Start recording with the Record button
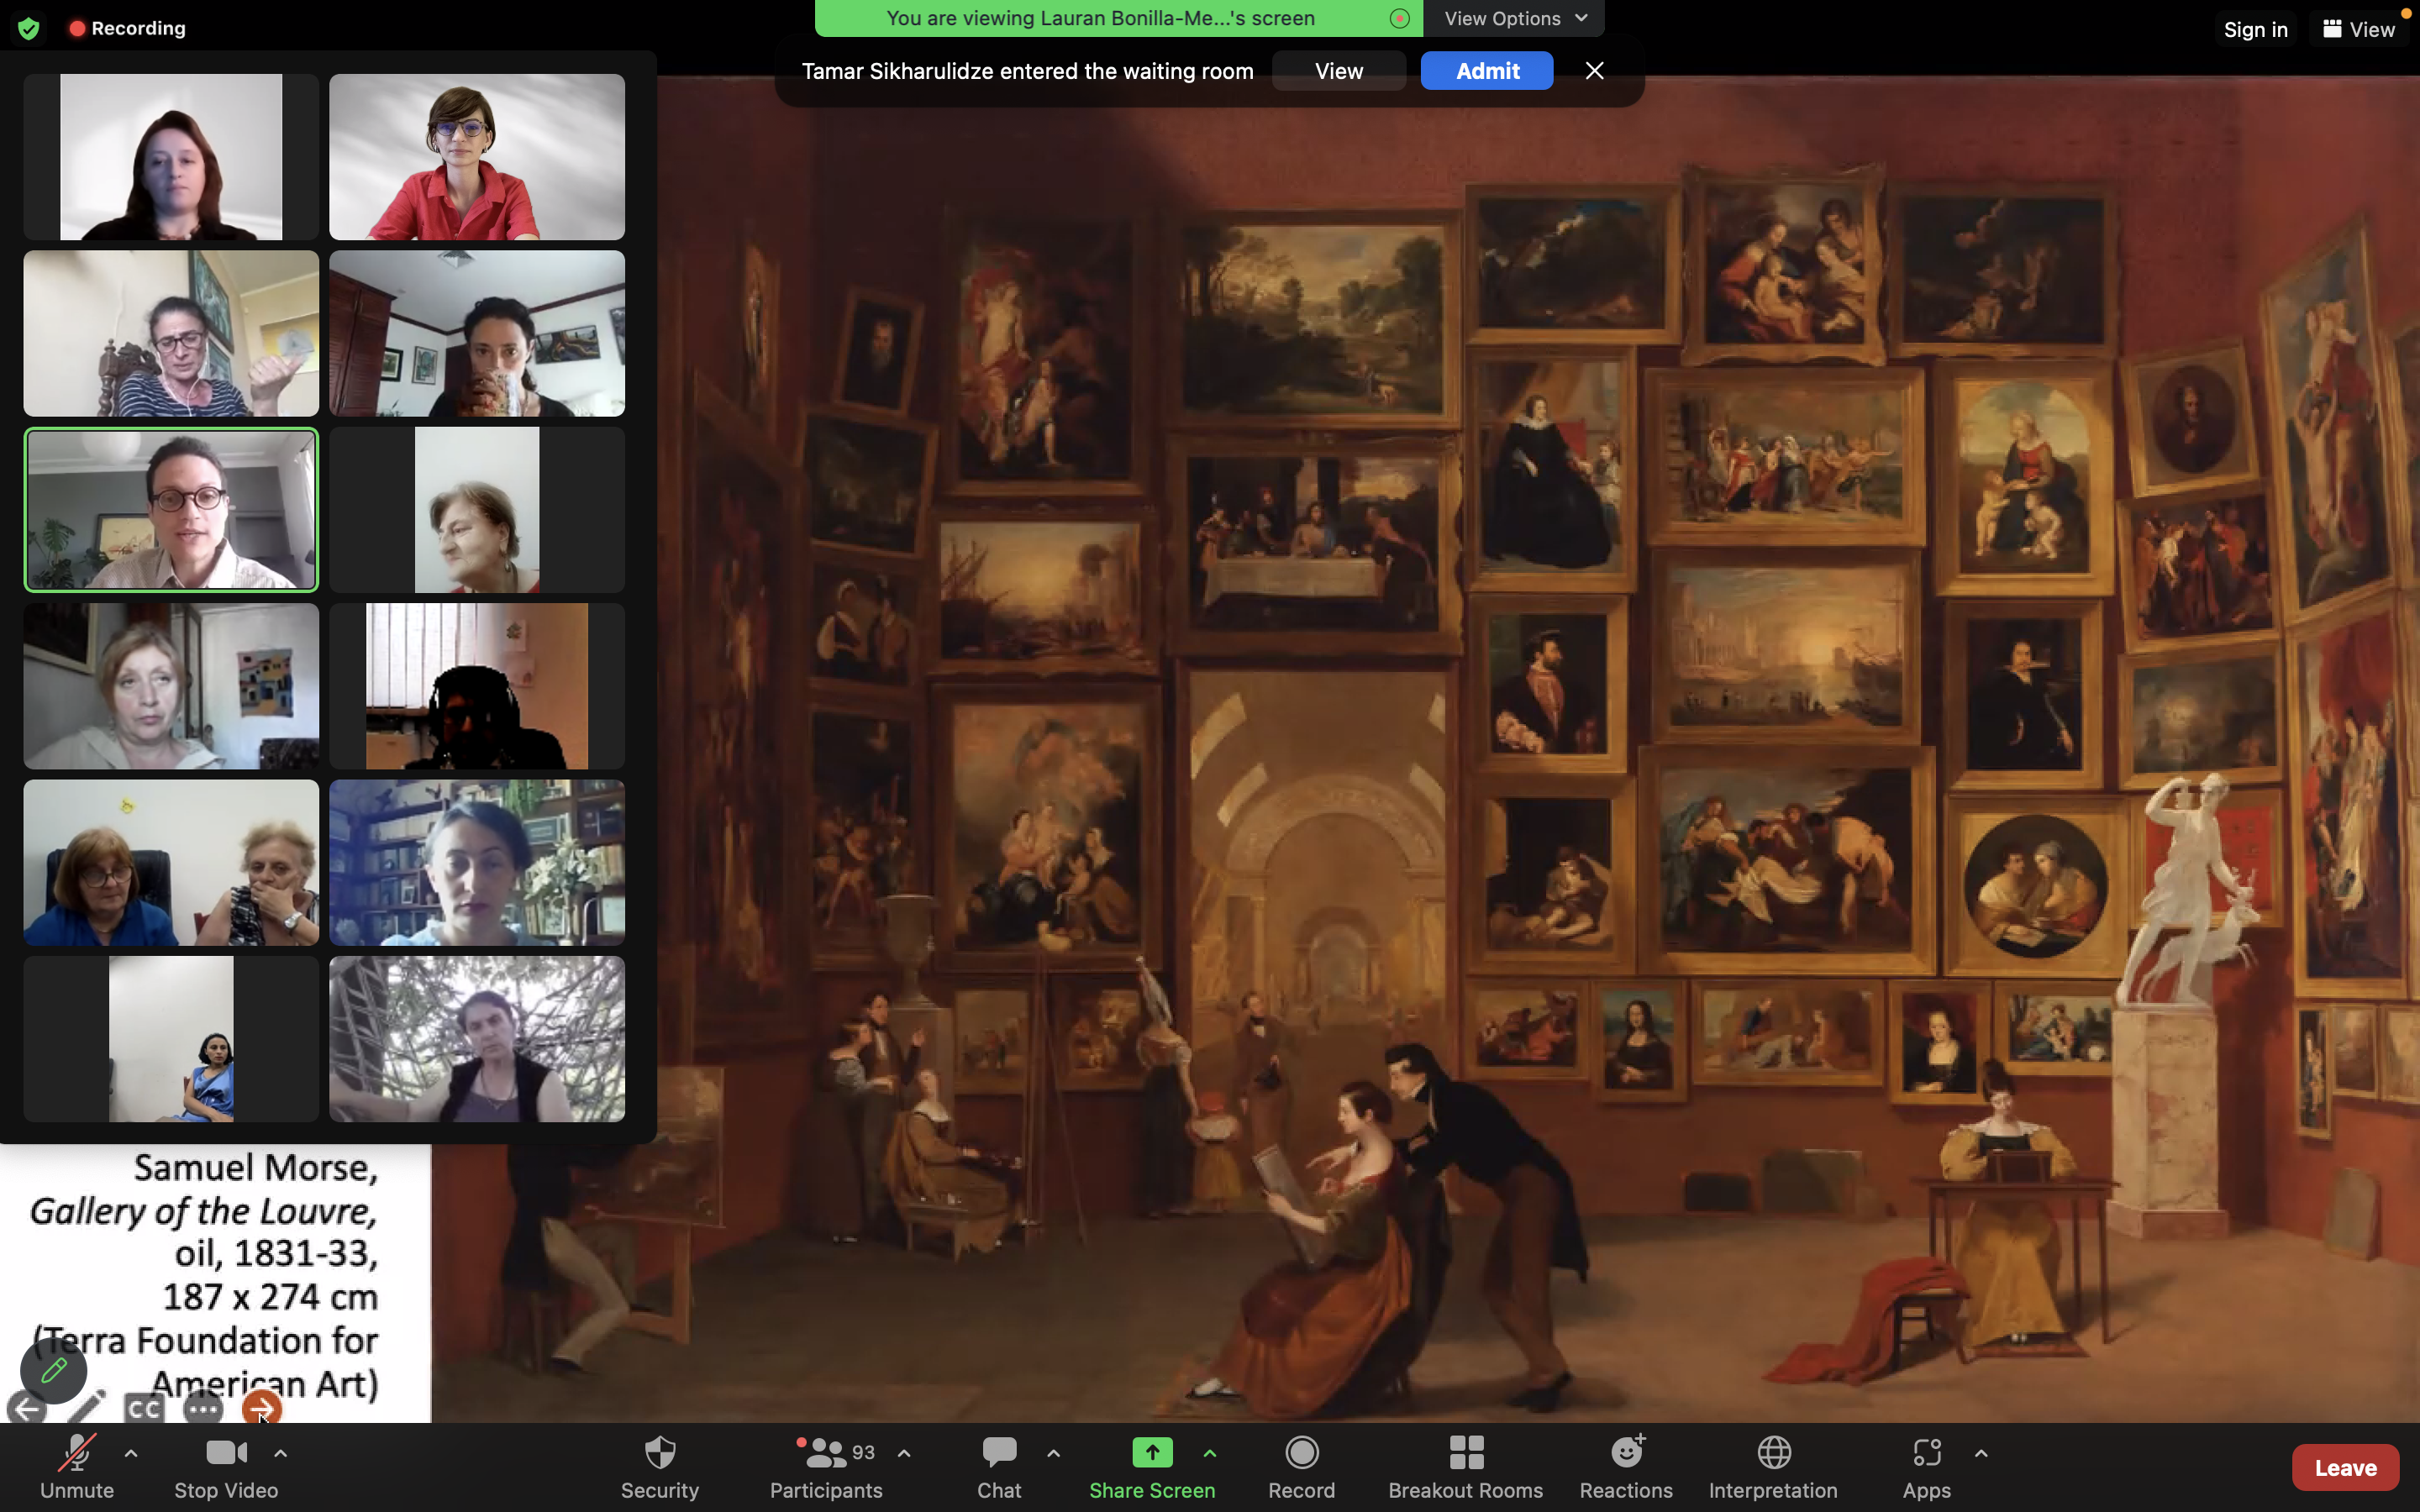This screenshot has height=1512, width=2420. [1301, 1466]
